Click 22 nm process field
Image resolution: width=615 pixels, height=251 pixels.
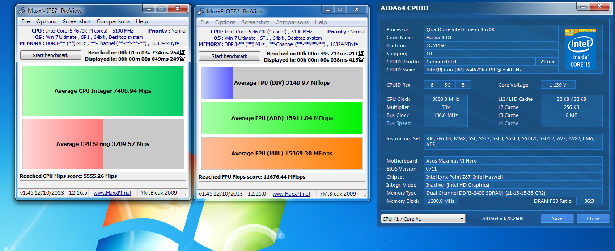point(547,62)
